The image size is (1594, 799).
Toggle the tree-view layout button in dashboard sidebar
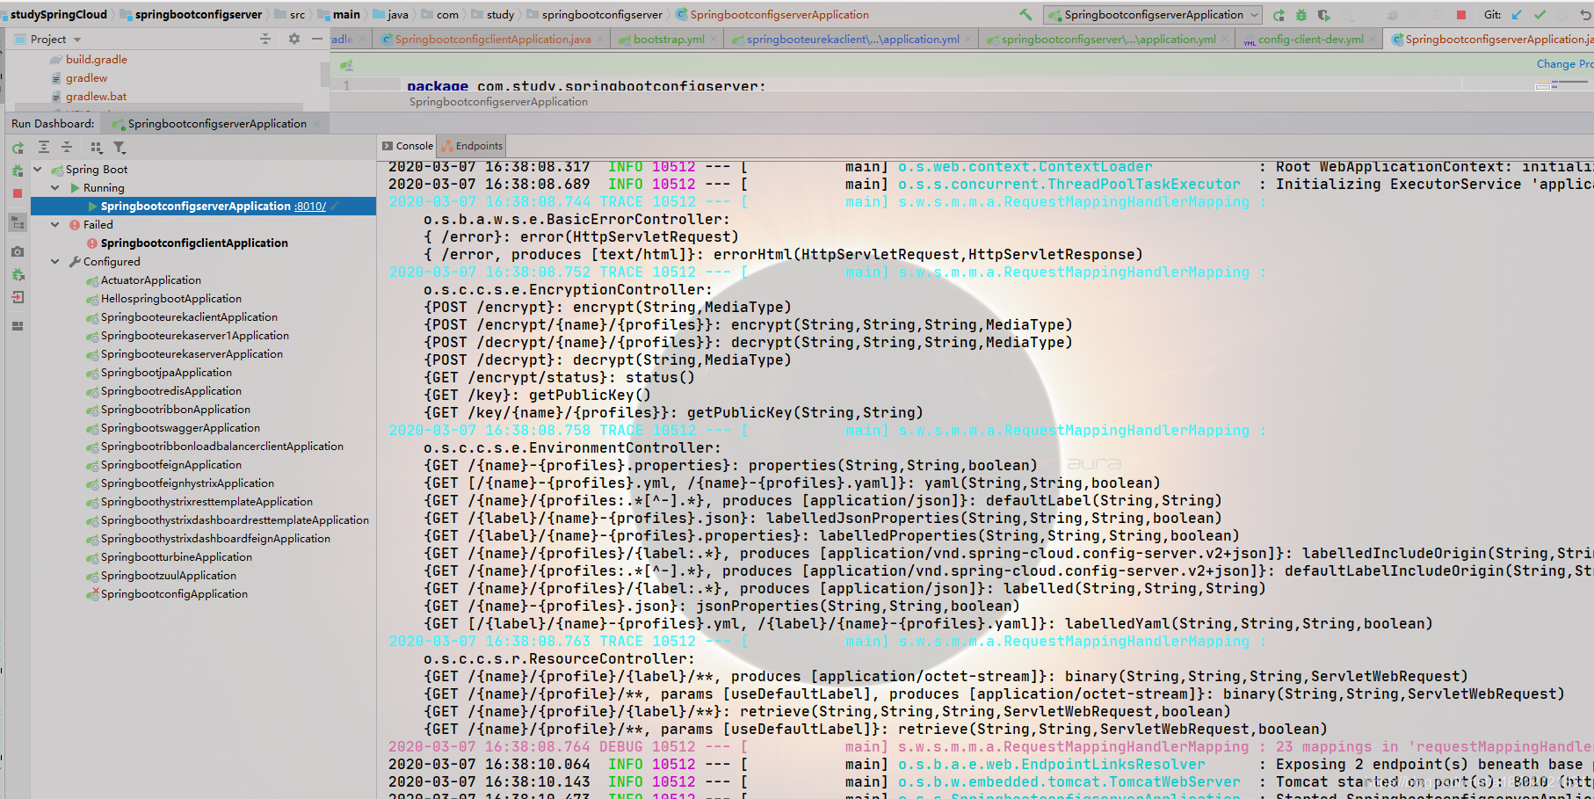tap(18, 223)
